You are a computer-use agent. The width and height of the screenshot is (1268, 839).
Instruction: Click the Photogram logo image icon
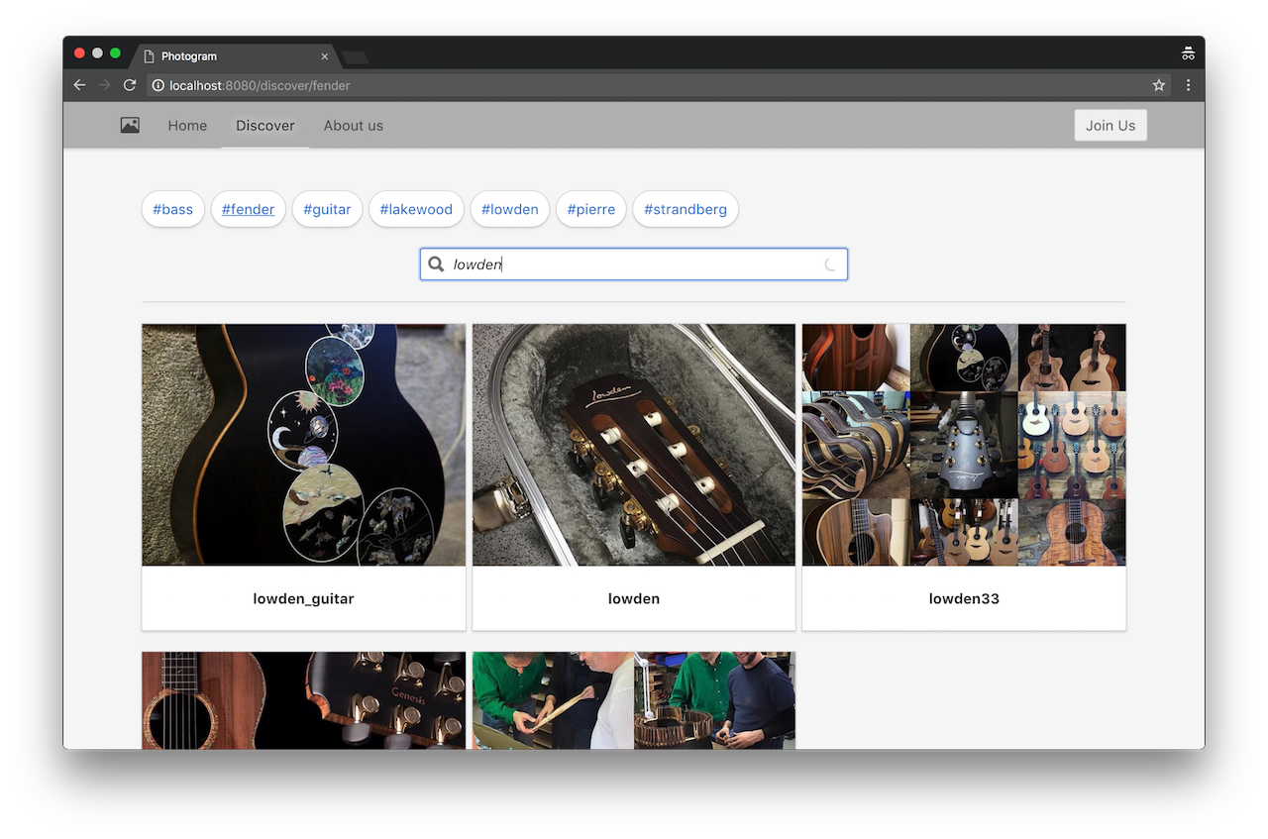(130, 125)
